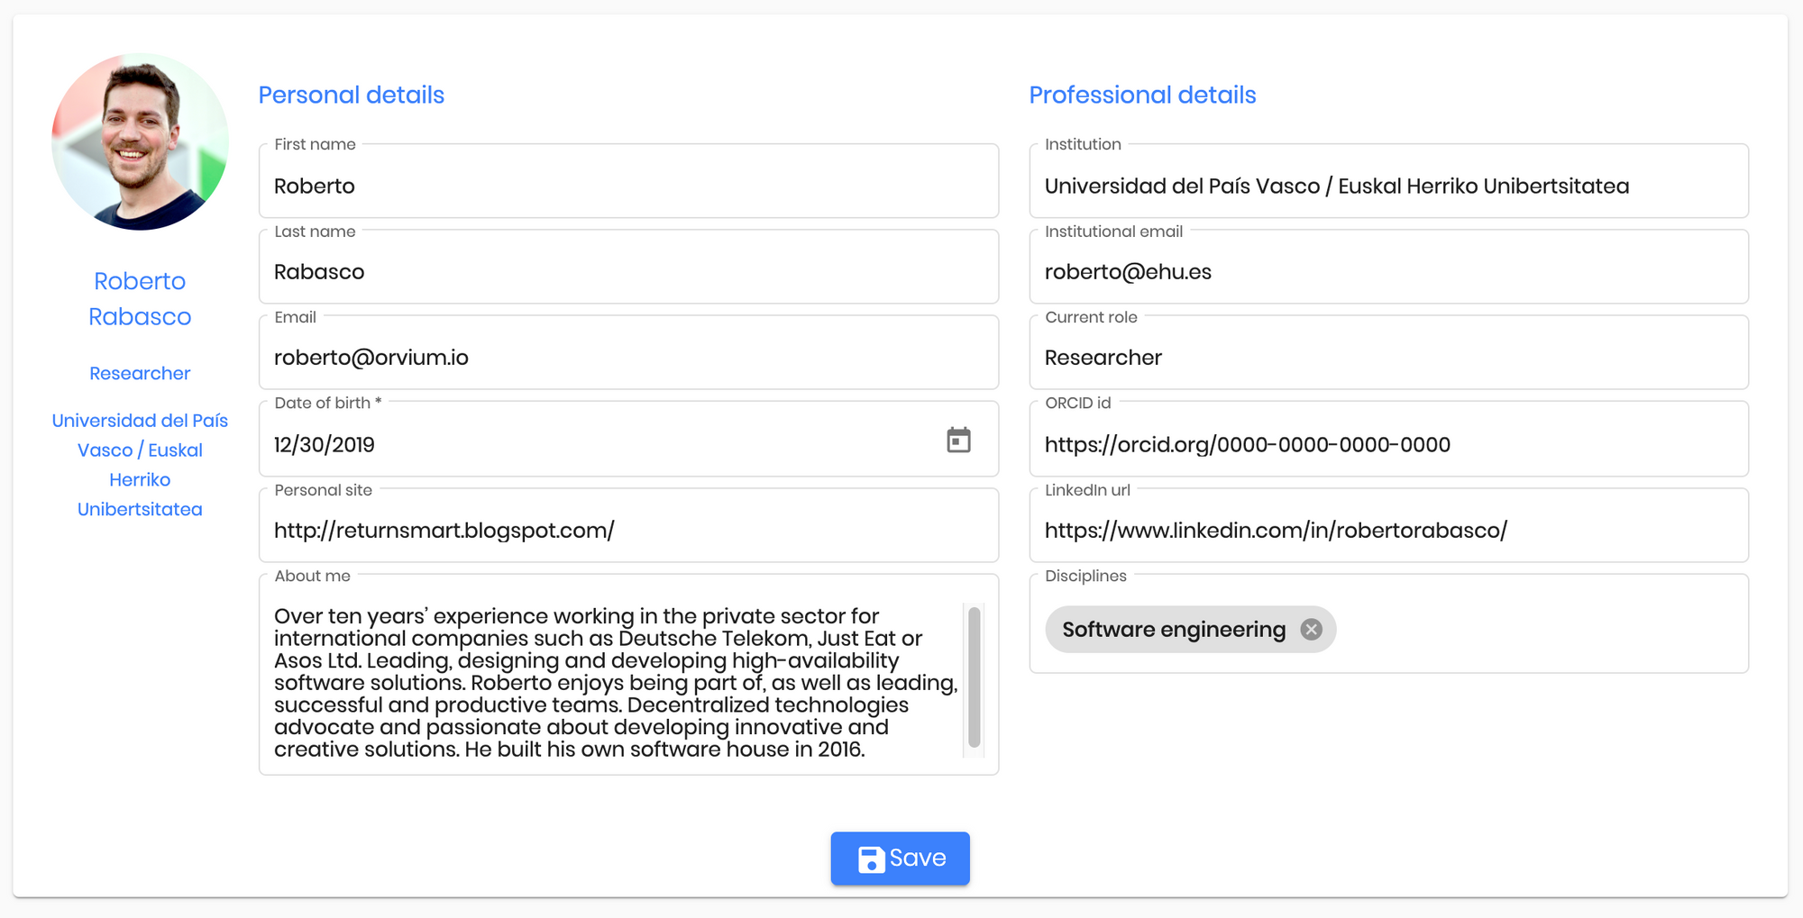
Task: Click the Personal details heading
Action: click(352, 95)
